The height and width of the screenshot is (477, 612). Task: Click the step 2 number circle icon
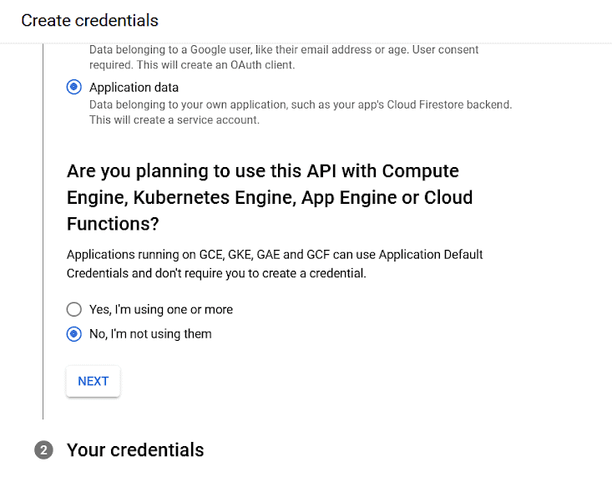point(43,450)
